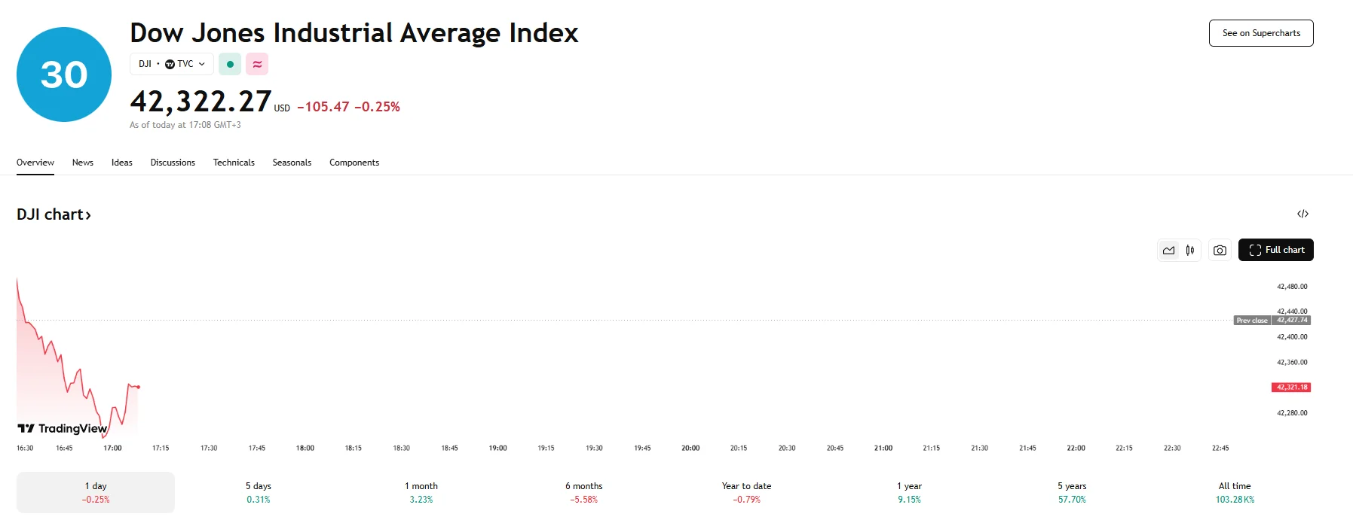Switch to the Components tab
Image resolution: width=1353 pixels, height=526 pixels.
click(x=354, y=163)
